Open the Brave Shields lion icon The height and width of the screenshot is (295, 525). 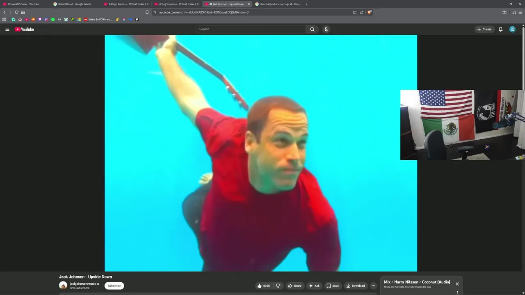tap(369, 12)
